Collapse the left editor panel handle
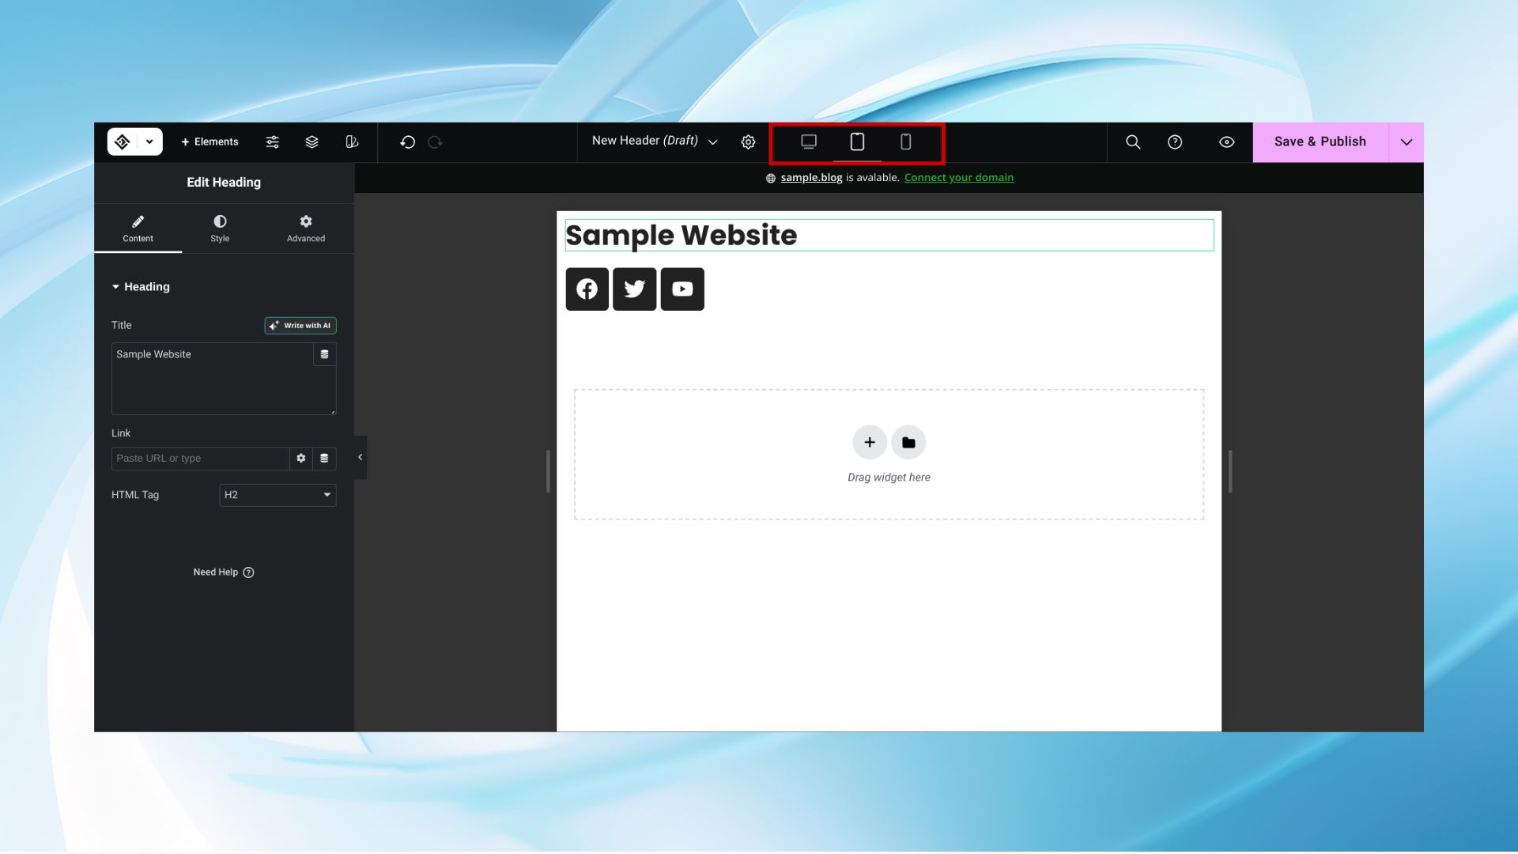1518x854 pixels. 361,457
